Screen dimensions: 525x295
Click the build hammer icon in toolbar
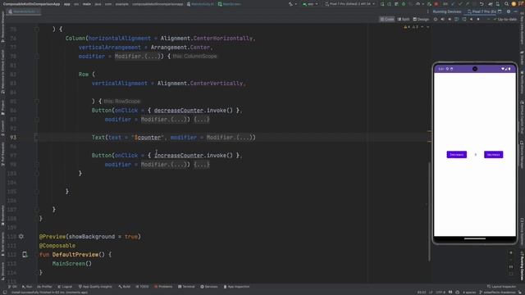pos(290,4)
